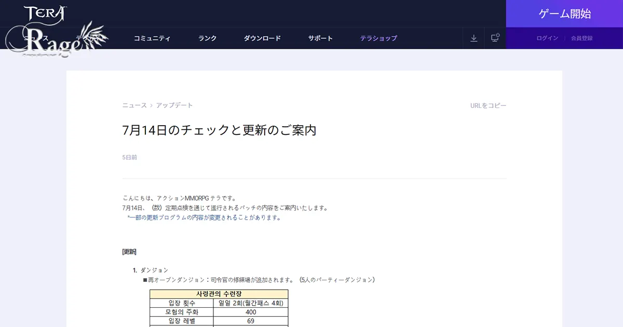Click the download icon in the navigation bar
This screenshot has height=327, width=623.
coord(473,37)
